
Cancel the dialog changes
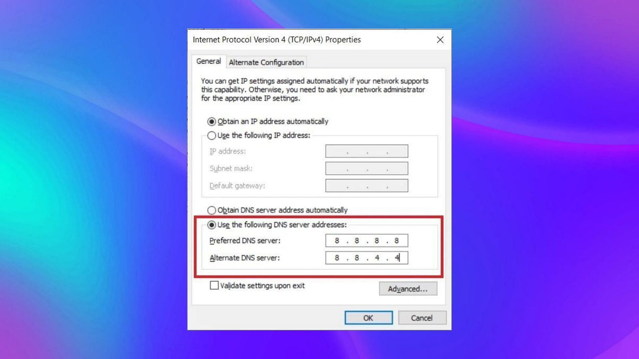[422, 318]
